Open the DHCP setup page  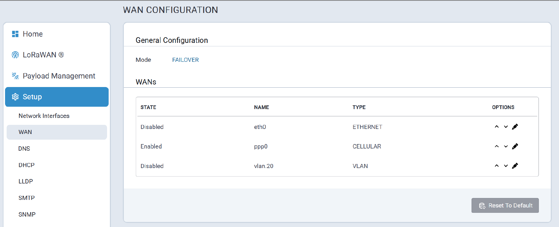click(27, 165)
